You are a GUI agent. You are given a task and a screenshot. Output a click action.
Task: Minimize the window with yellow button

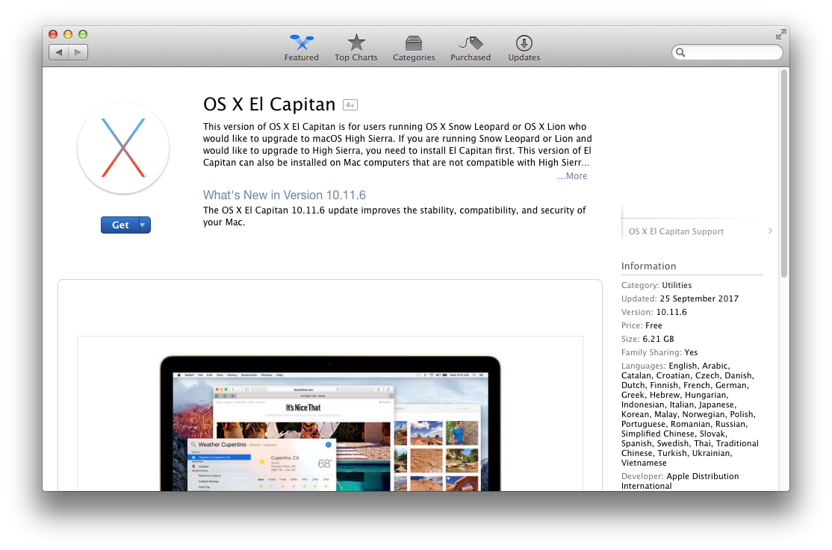(x=68, y=34)
